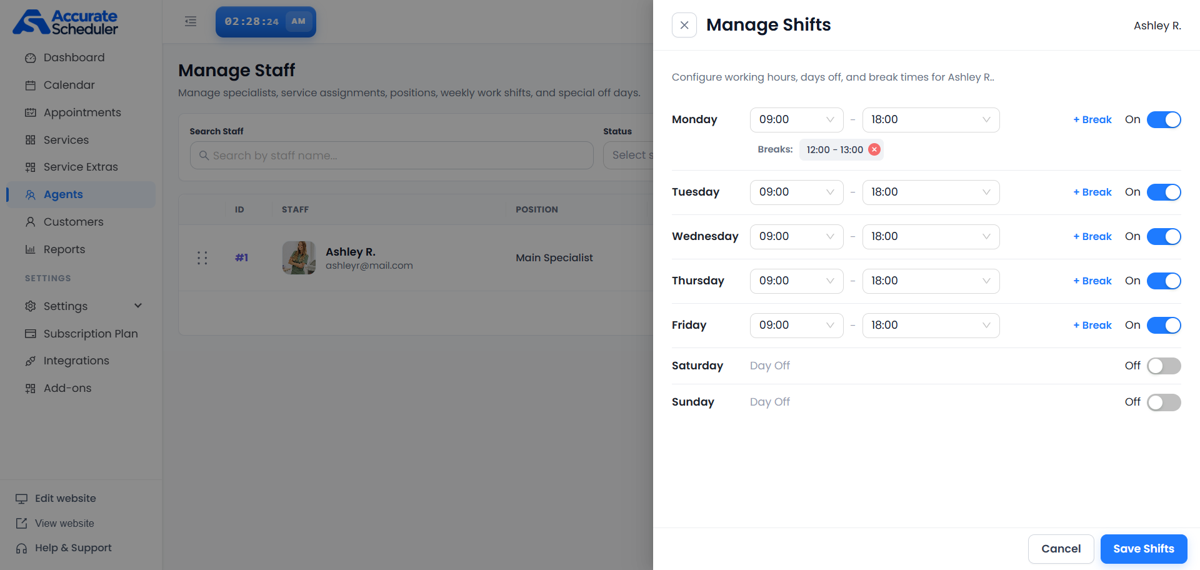Turn off the Tuesday shift toggle
The width and height of the screenshot is (1200, 570).
1164,192
